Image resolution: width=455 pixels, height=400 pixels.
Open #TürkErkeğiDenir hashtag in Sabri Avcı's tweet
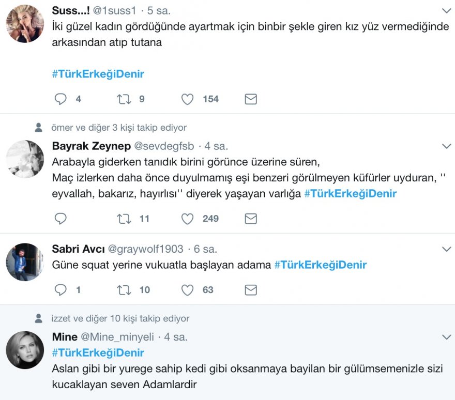[x=320, y=265]
